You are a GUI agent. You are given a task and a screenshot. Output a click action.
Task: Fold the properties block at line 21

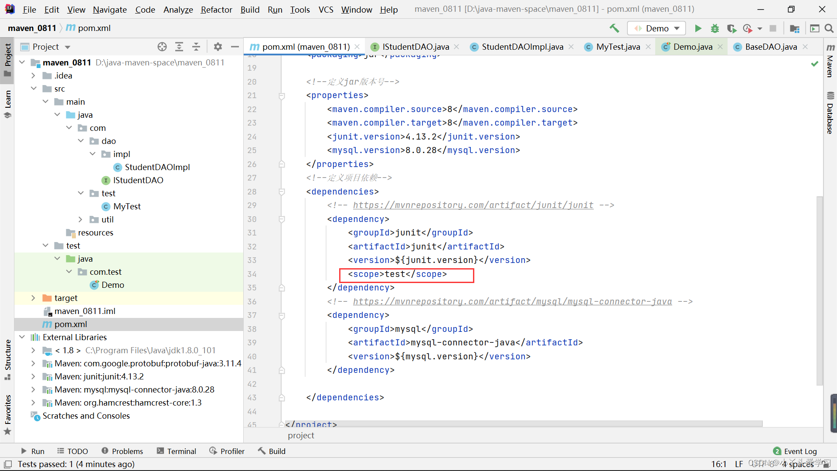282,96
